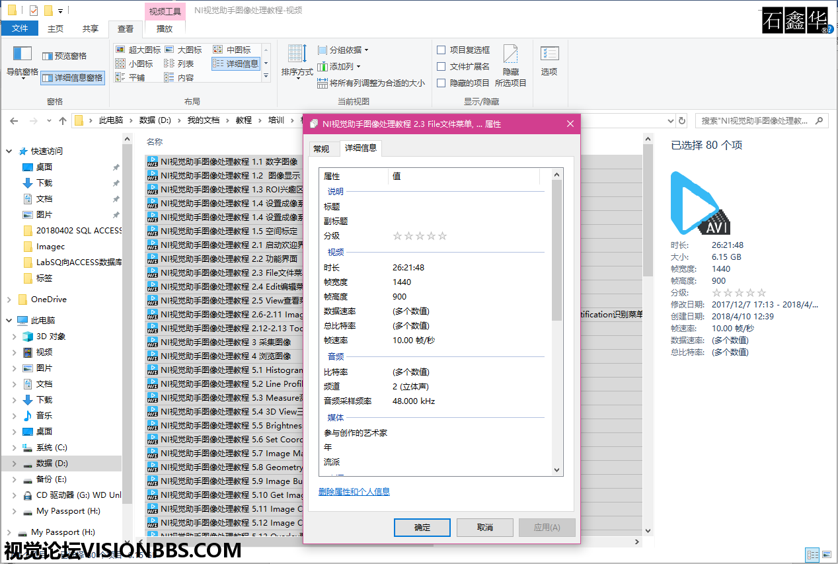Switch to the 常规 tab in properties dialog
The image size is (838, 564).
coord(321,149)
